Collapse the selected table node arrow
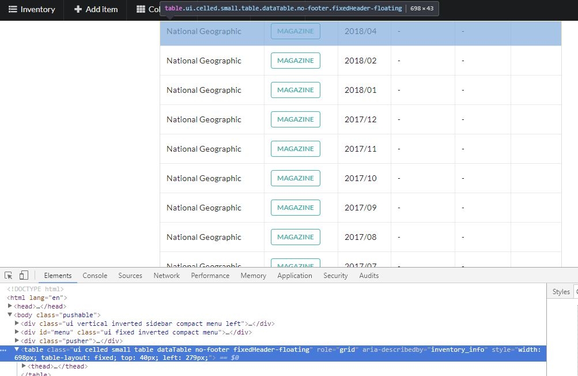 tap(17, 349)
